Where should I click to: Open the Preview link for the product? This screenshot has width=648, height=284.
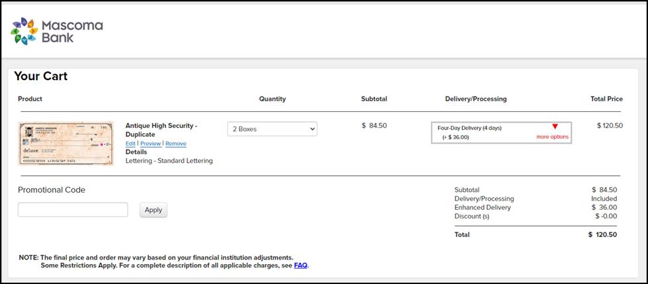[x=150, y=144]
